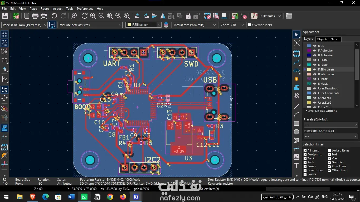The image size is (360, 202).
Task: Open the Zoom 3.50 dropdown
Action: pyautogui.click(x=232, y=25)
